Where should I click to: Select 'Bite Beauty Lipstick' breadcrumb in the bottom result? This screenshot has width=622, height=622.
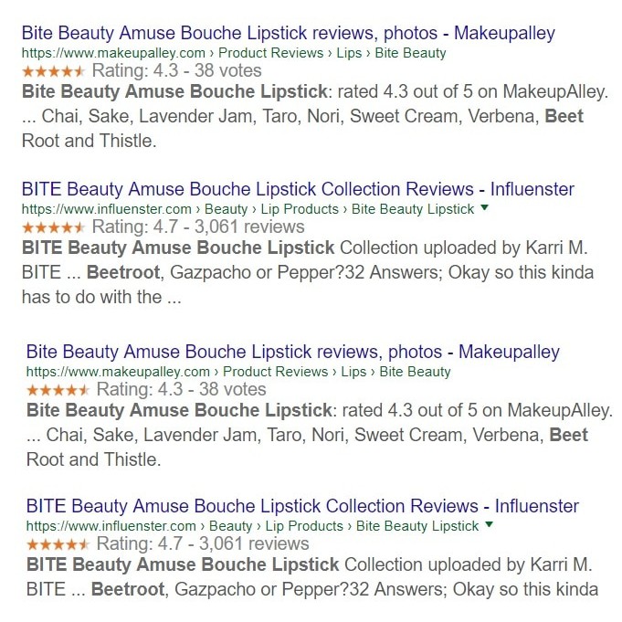click(417, 526)
